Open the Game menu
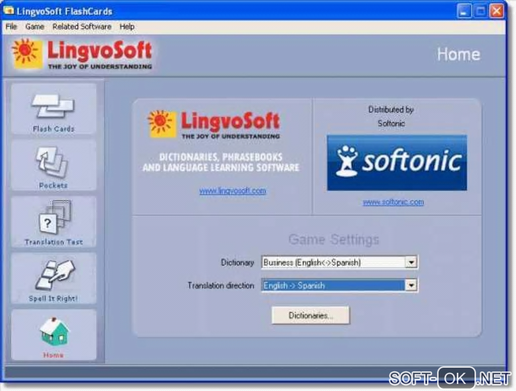 click(x=34, y=27)
